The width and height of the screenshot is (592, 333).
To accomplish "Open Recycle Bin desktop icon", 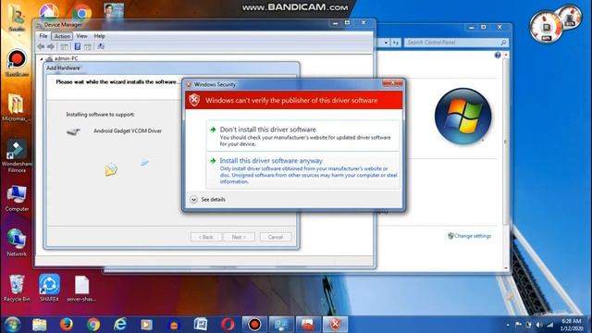I will (x=17, y=288).
